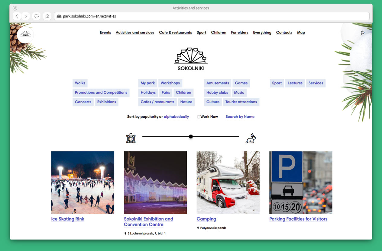Click the speed slider handle

point(191,137)
